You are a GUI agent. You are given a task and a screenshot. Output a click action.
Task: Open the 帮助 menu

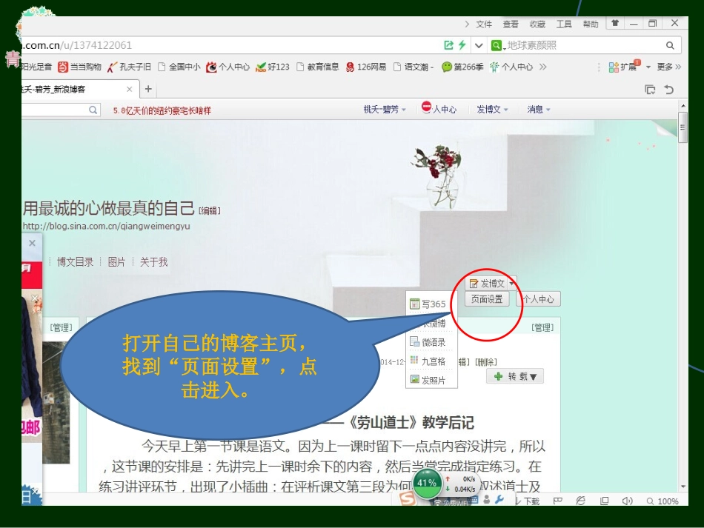(x=591, y=24)
